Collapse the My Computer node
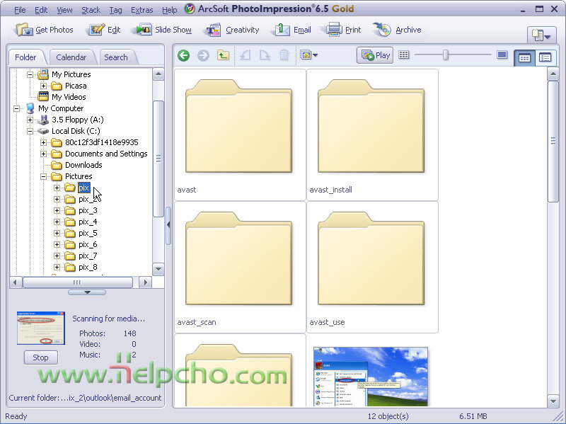This screenshot has height=424, width=566. (16, 108)
